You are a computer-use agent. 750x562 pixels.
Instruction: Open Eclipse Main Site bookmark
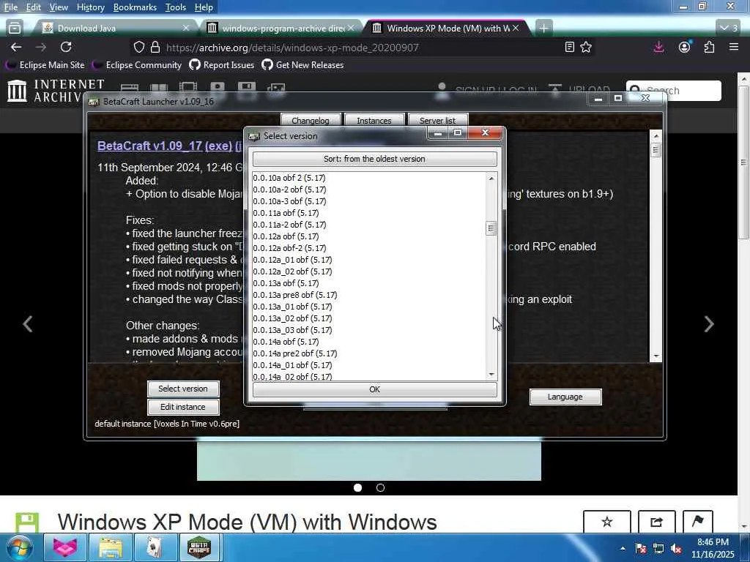point(46,65)
